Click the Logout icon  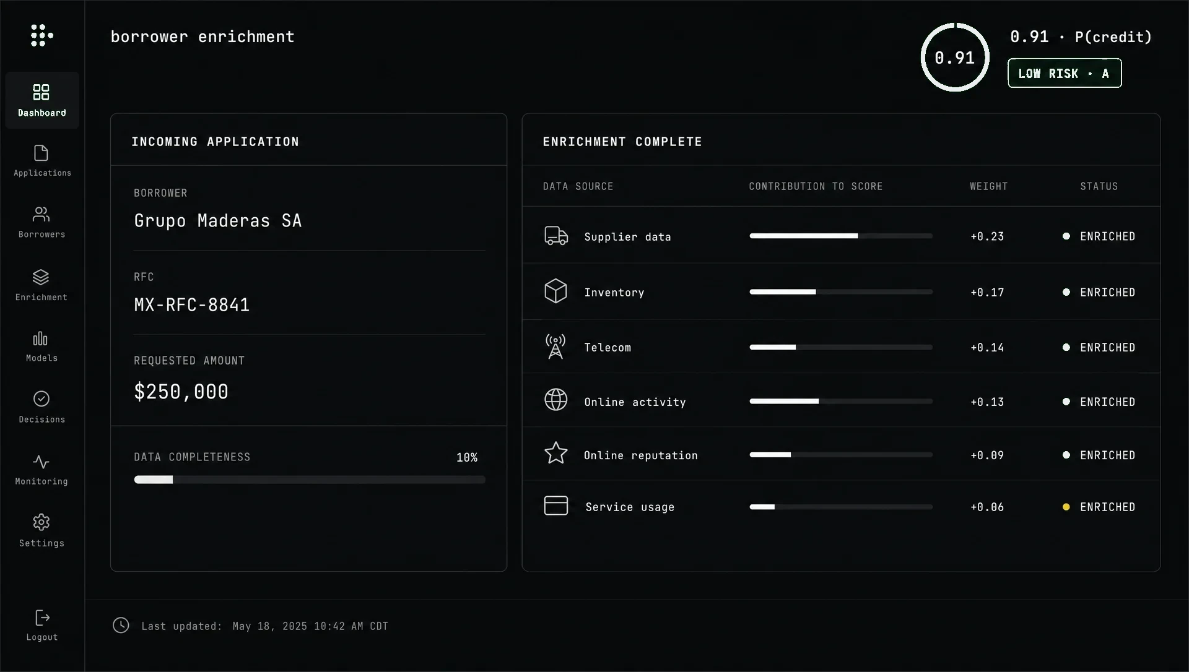pyautogui.click(x=42, y=618)
